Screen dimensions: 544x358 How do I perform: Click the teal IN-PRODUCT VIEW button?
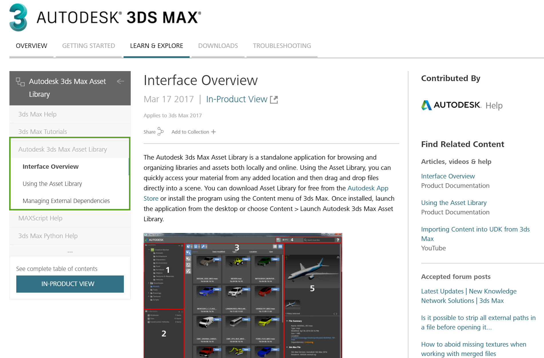tap(70, 284)
